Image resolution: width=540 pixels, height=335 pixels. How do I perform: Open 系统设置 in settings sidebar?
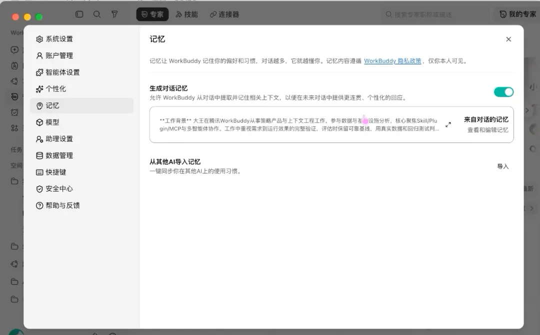[81, 39]
